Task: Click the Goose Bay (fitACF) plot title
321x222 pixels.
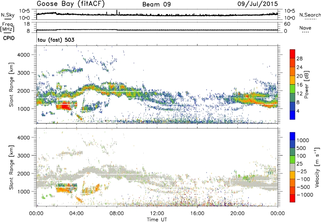Action: point(71,4)
